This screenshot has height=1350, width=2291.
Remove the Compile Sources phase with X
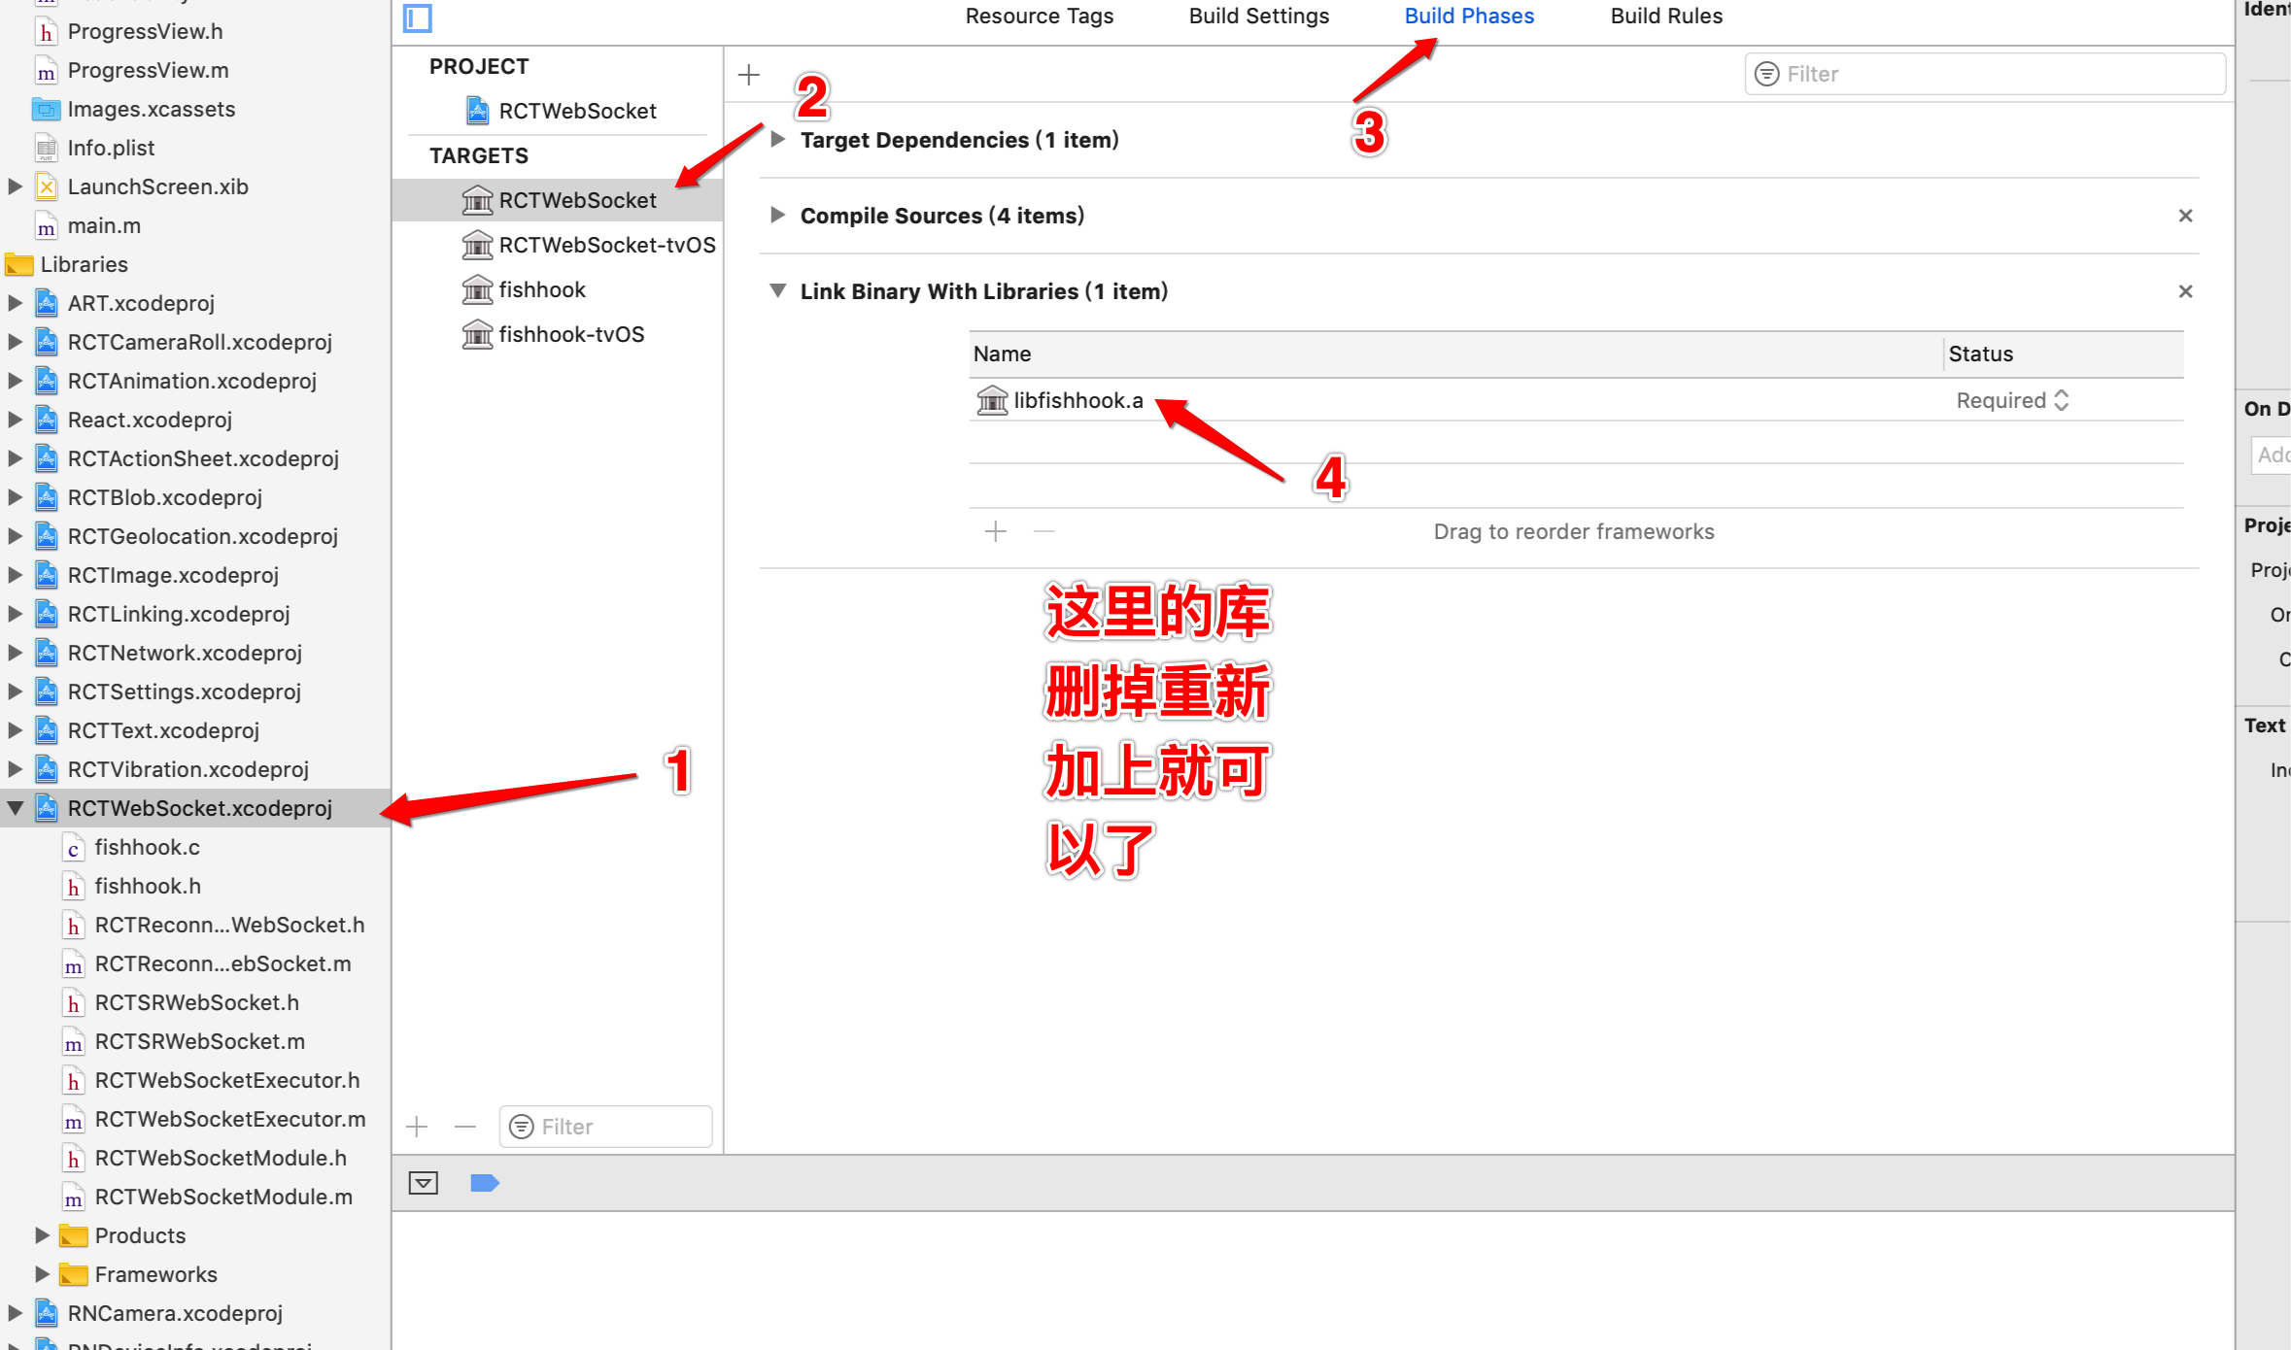click(x=2185, y=216)
